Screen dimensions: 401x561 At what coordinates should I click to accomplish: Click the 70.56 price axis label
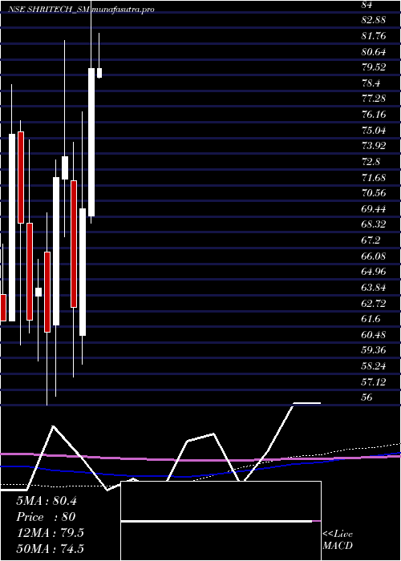pyautogui.click(x=374, y=193)
